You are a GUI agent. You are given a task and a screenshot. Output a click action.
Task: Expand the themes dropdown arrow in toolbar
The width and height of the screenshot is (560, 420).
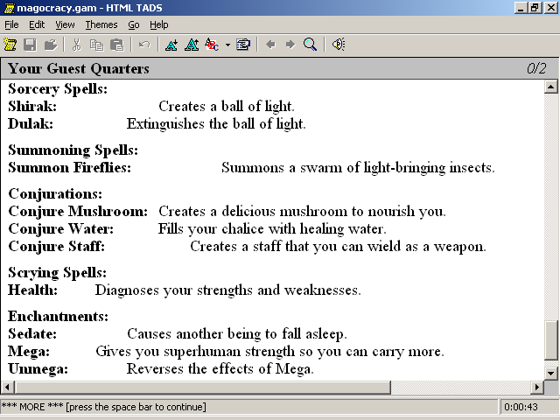(x=227, y=44)
